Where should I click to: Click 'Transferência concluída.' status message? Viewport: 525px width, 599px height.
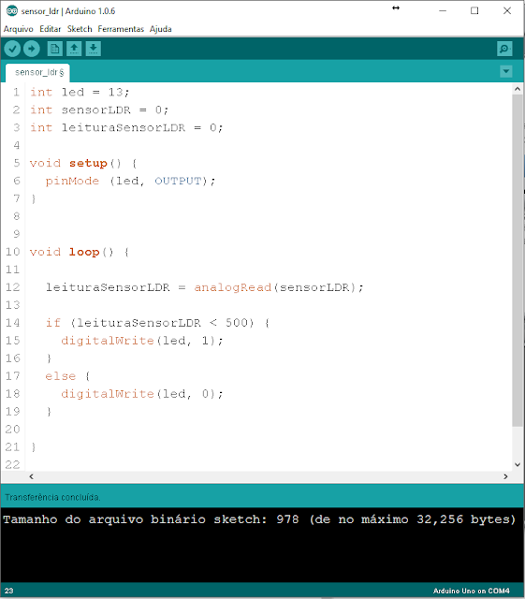click(x=52, y=497)
